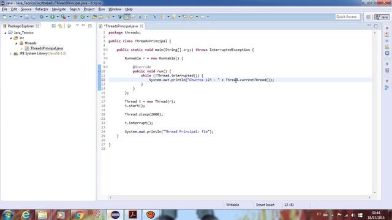The width and height of the screenshot is (392, 220).
Task: Open the Project menu
Action: pos(89,9)
